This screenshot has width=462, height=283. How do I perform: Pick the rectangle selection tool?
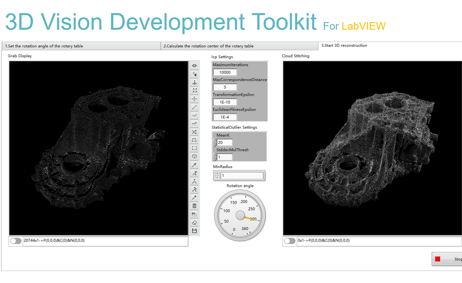point(194,148)
